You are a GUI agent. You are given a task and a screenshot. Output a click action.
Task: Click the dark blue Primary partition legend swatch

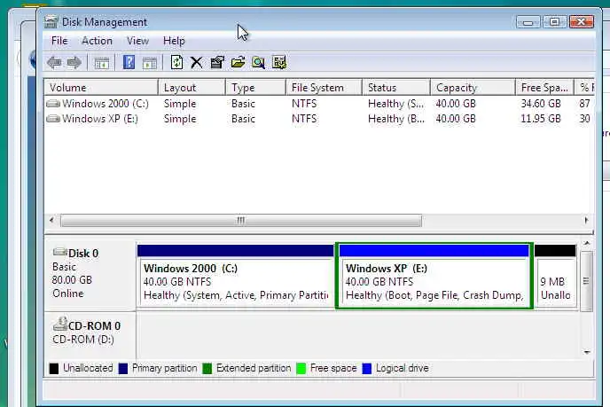point(123,369)
